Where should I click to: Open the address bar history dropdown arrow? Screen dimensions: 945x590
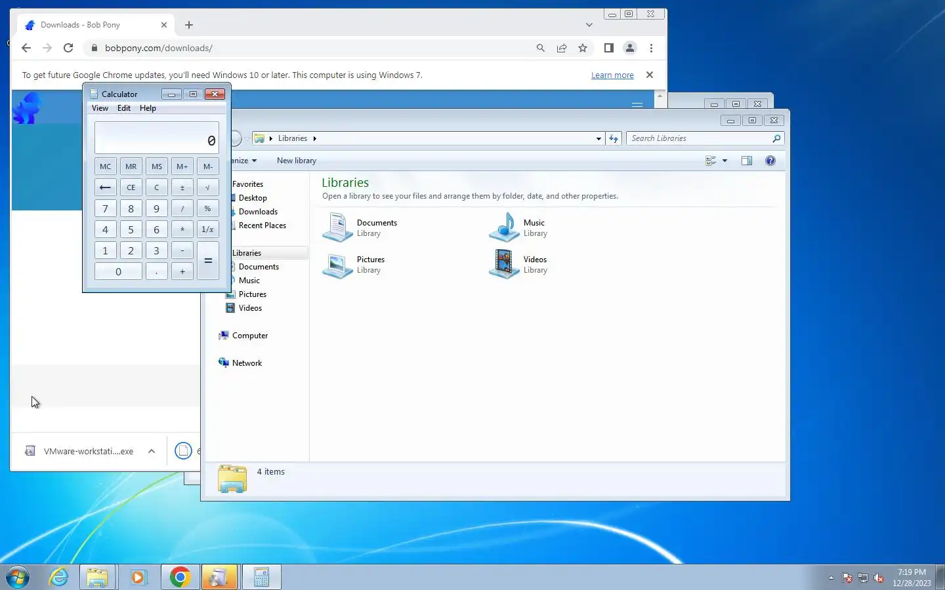pyautogui.click(x=598, y=138)
